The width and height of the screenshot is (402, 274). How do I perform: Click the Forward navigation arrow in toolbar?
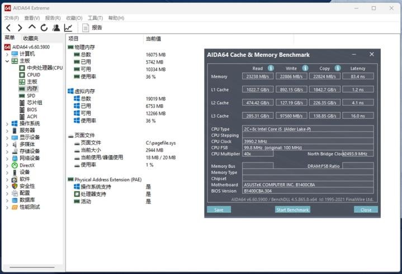click(x=20, y=28)
